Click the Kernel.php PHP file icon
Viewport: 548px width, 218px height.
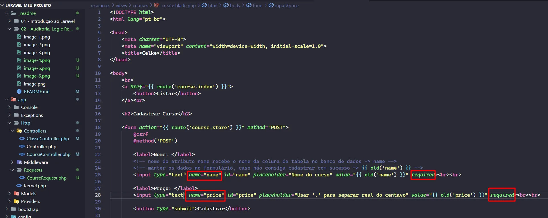(19, 186)
